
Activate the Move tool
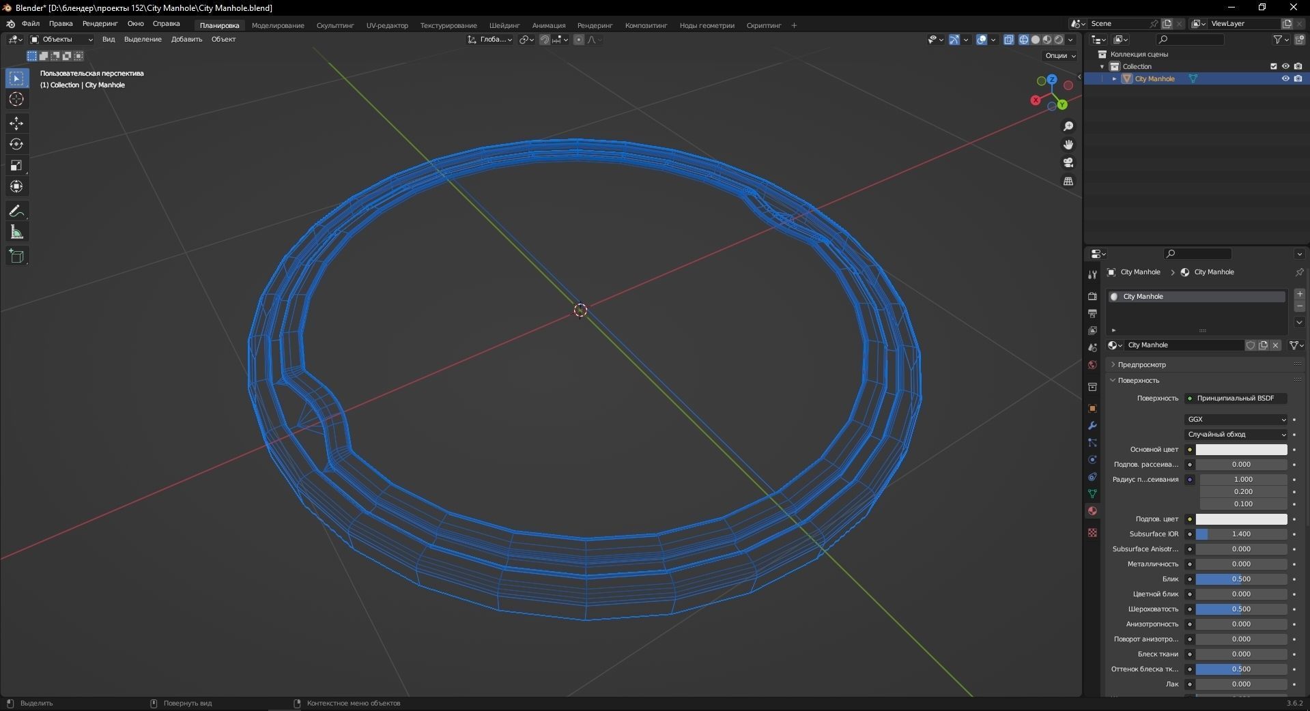(x=16, y=124)
